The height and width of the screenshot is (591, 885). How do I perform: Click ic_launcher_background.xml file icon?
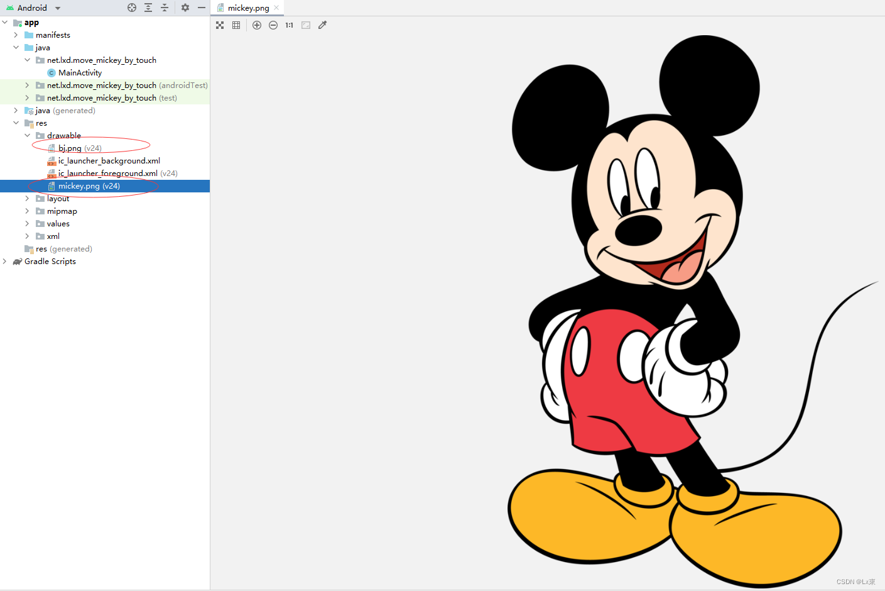[x=52, y=161]
